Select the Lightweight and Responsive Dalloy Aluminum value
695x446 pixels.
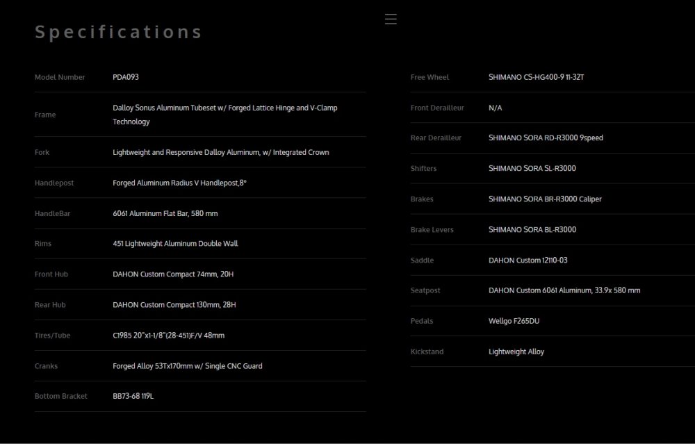point(221,152)
